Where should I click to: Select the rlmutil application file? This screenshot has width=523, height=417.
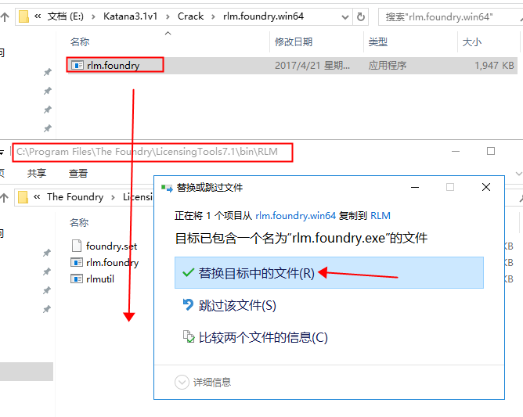click(x=92, y=279)
